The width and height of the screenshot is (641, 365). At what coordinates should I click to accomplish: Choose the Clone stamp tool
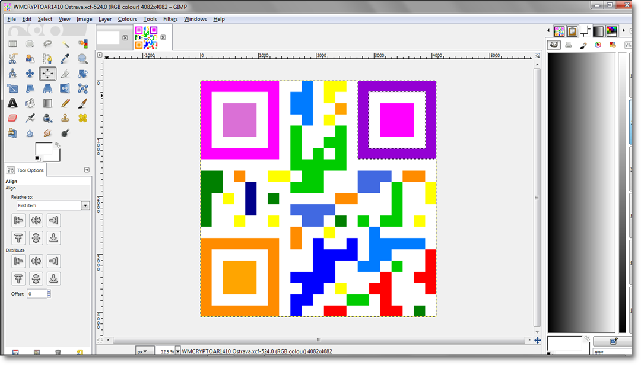(x=65, y=118)
